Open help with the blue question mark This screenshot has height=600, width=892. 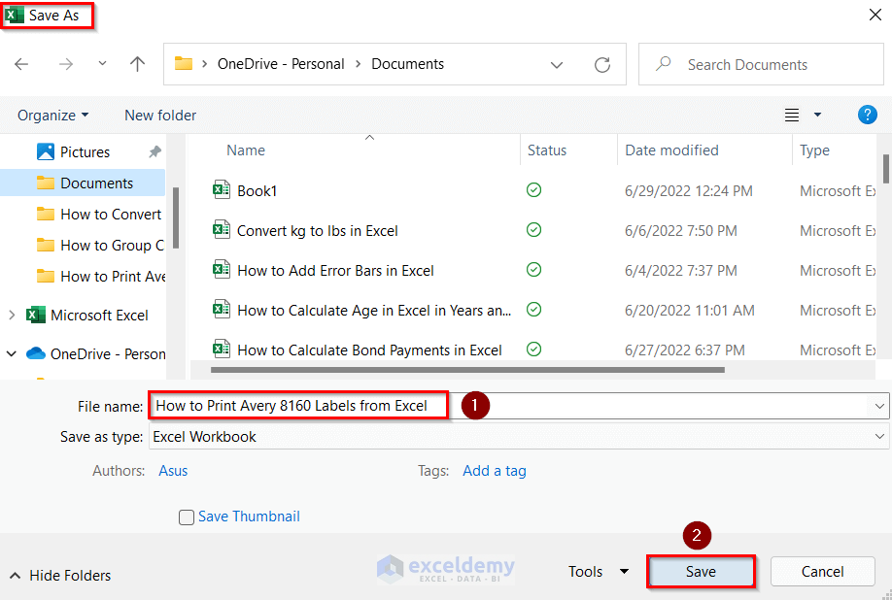pyautogui.click(x=867, y=115)
